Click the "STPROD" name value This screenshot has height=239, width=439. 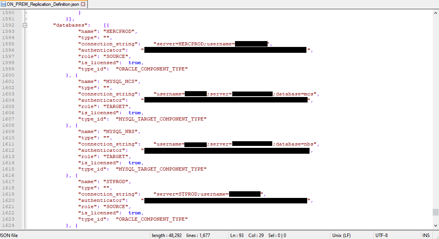click(x=116, y=181)
